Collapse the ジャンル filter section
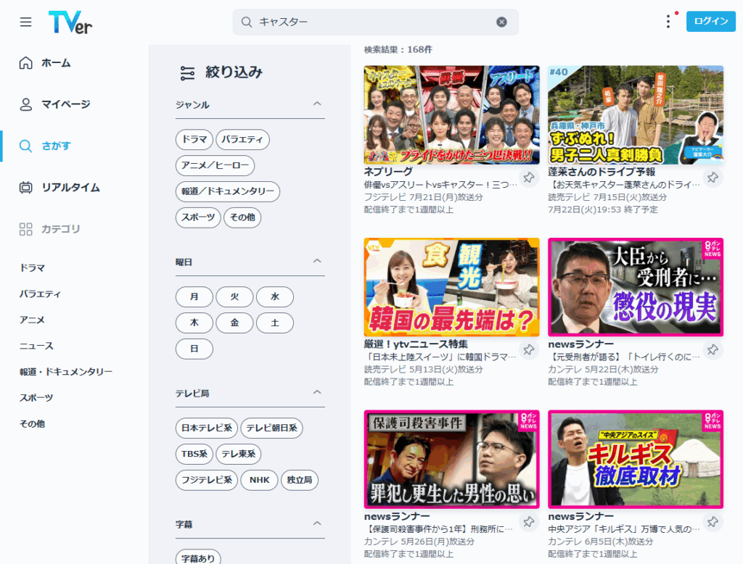 point(317,104)
